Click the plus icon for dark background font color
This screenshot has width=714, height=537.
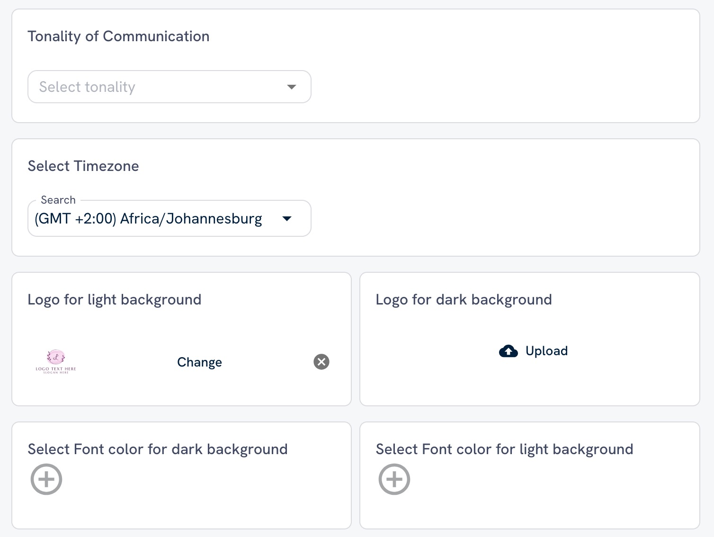[x=46, y=479]
